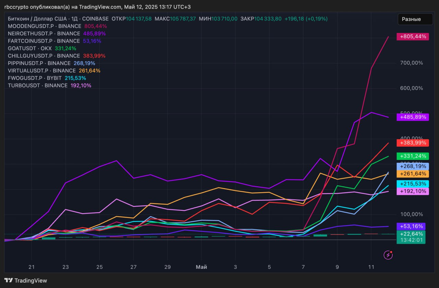Click date 7 on the time axis
The height and width of the screenshot is (288, 439).
pos(303,267)
